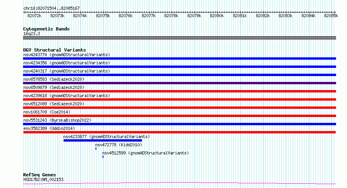
Task: Click the esv3582389 Uddin2014 label
Action: coord(49,128)
